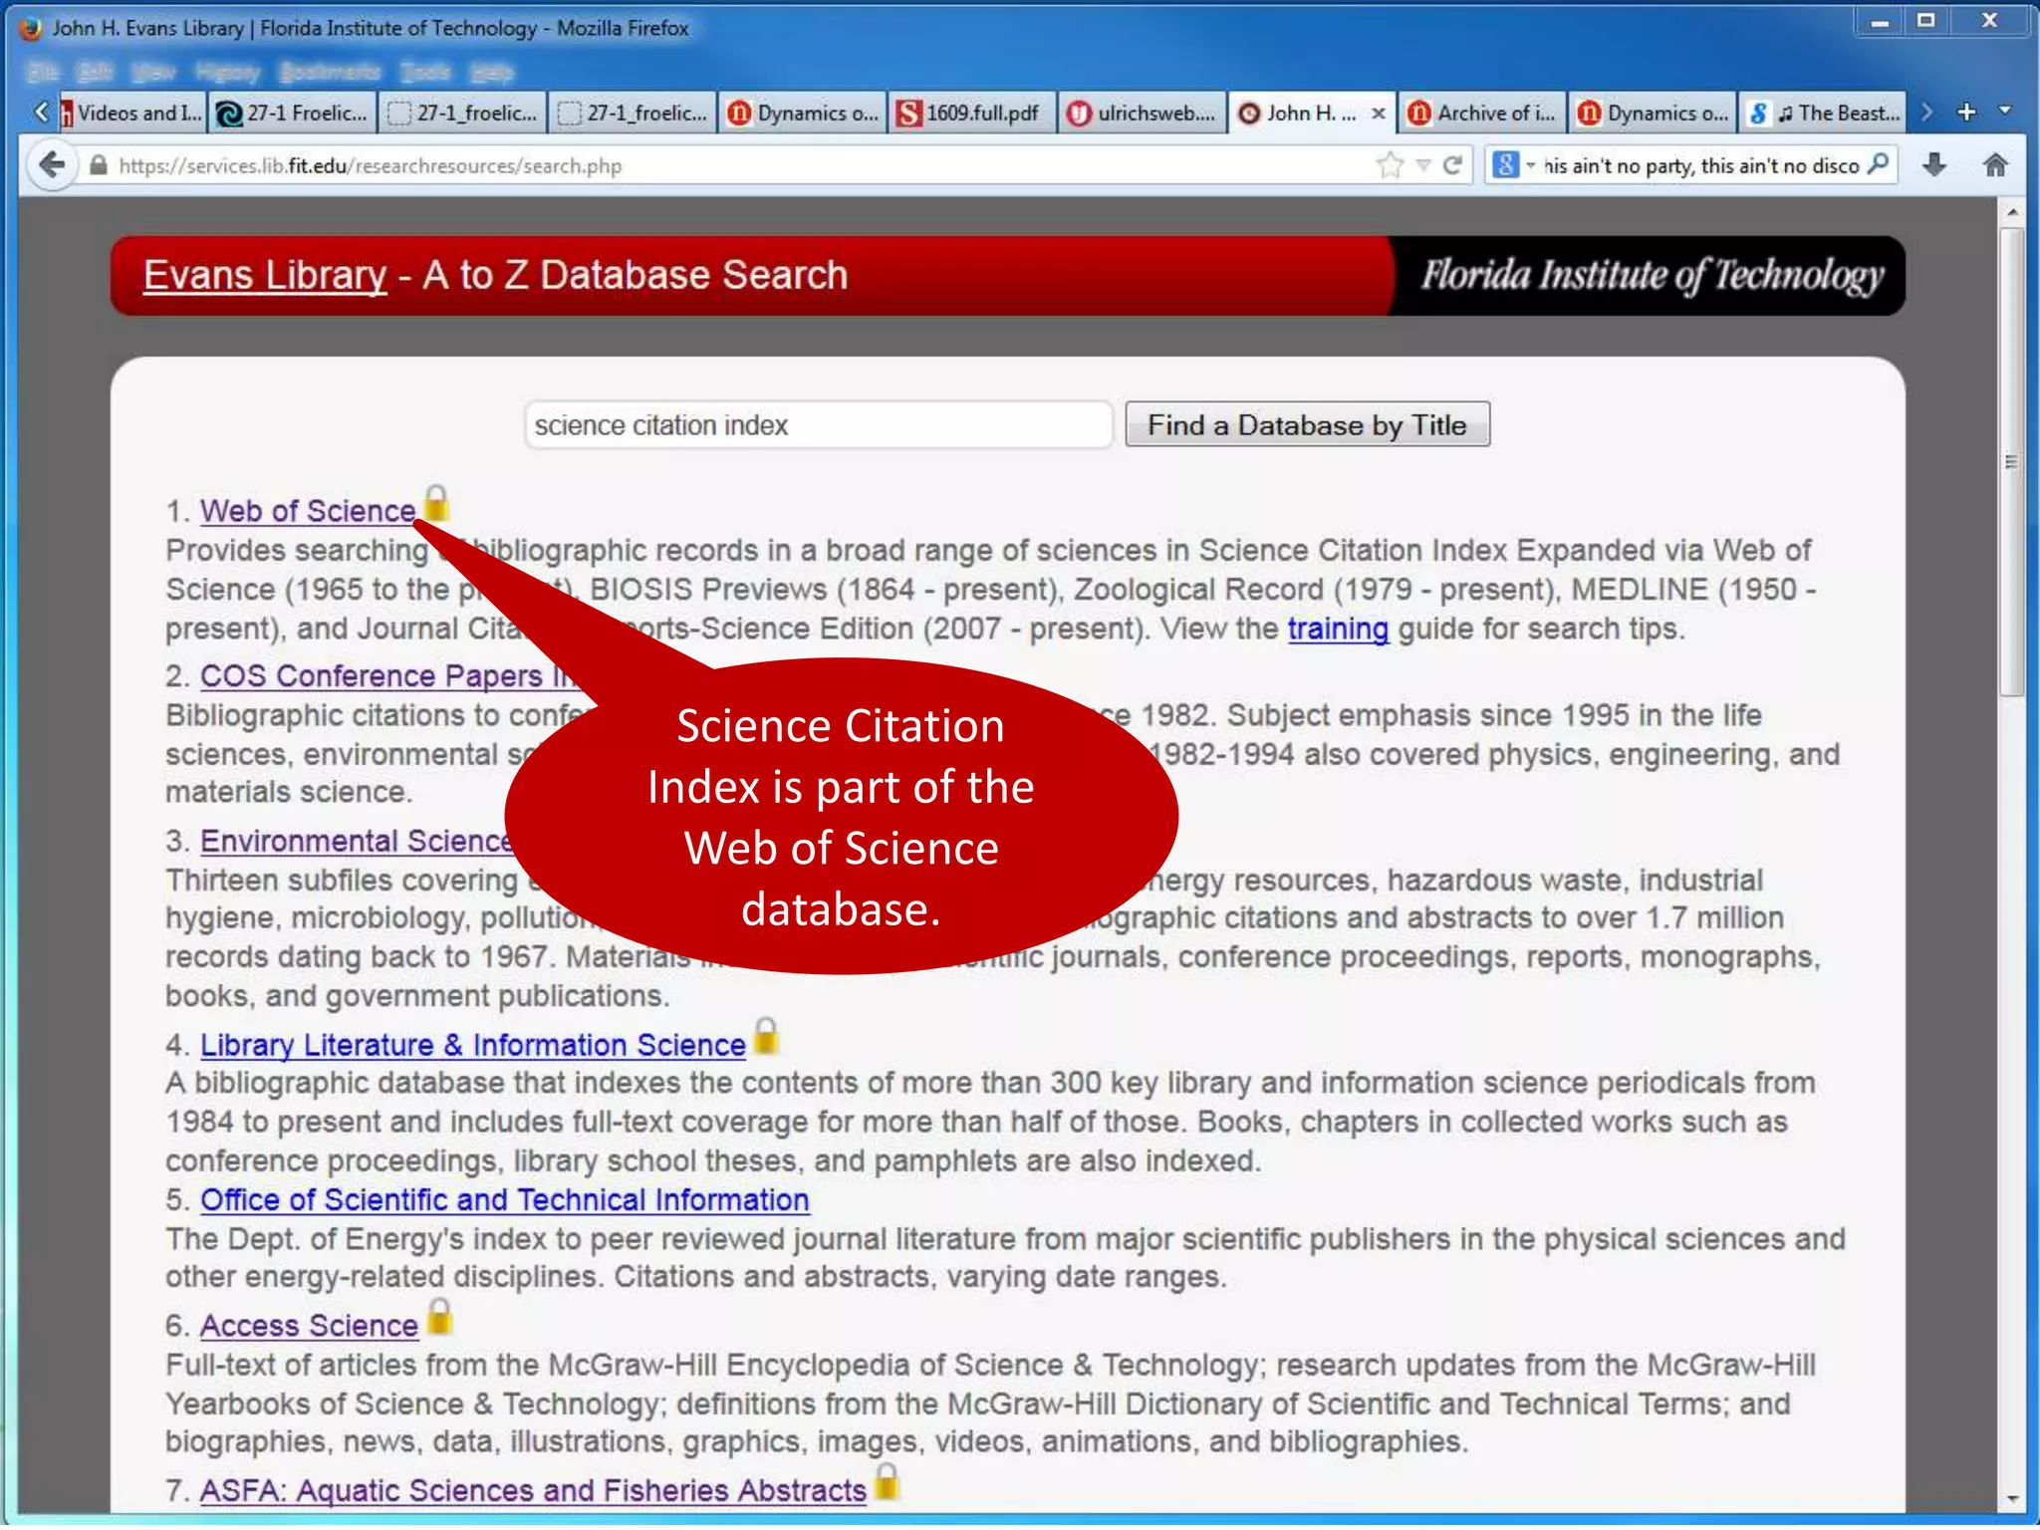Click the database title search field
Screen dimensions: 2040x1530
[818, 425]
